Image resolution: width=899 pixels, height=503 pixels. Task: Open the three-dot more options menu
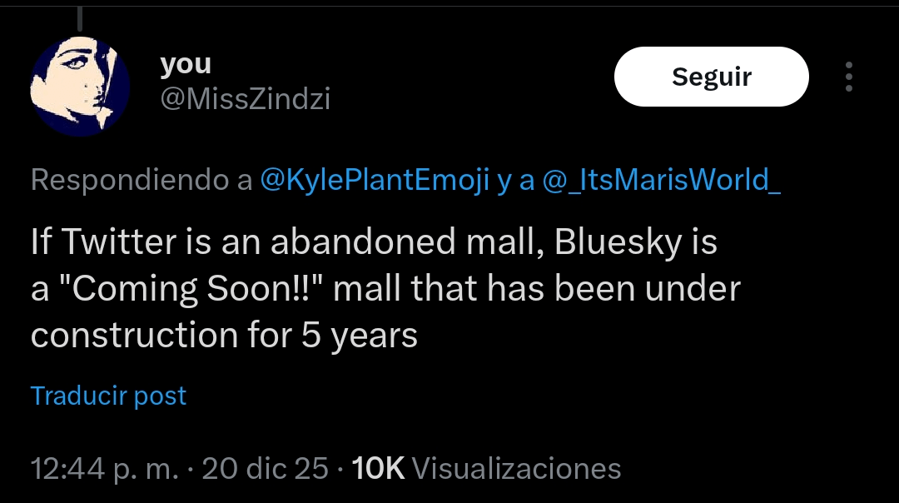(x=848, y=77)
